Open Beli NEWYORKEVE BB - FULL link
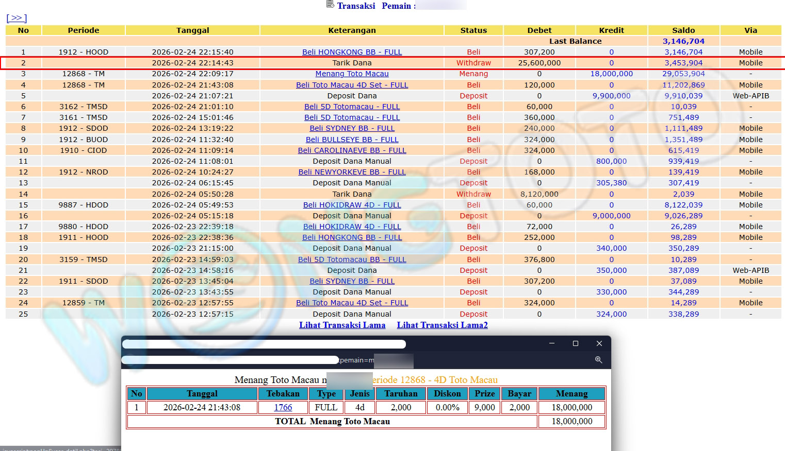Image resolution: width=785 pixels, height=451 pixels. pyautogui.click(x=352, y=172)
